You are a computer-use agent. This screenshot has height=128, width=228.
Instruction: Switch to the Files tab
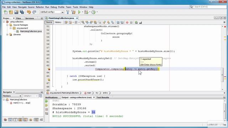[19, 18]
